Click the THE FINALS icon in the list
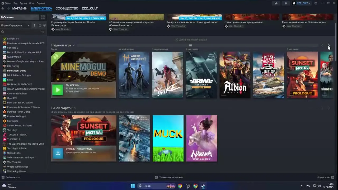This screenshot has height=190, width=338. pyautogui.click(x=4, y=139)
